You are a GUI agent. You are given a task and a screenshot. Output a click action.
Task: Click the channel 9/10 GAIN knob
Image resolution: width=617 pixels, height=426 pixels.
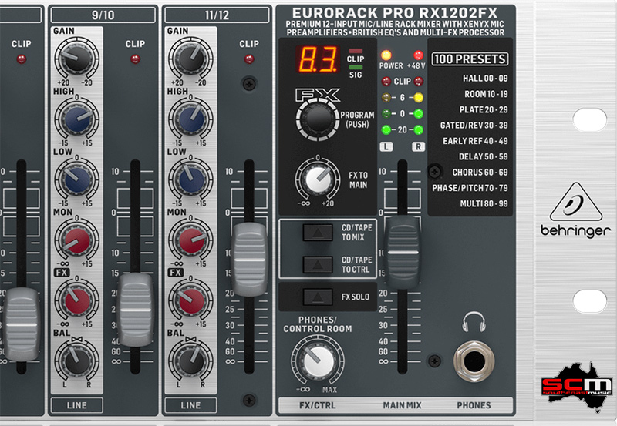click(76, 59)
